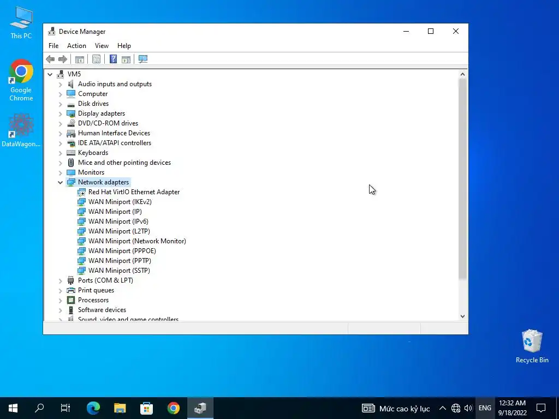The image size is (559, 419).
Task: Click the vertical scrollbar thumb
Action: tap(462, 179)
